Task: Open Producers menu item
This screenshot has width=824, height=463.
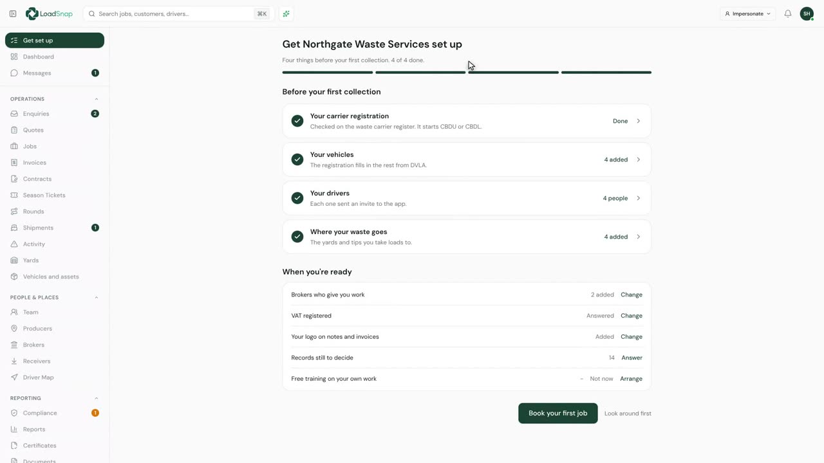Action: click(x=55, y=329)
